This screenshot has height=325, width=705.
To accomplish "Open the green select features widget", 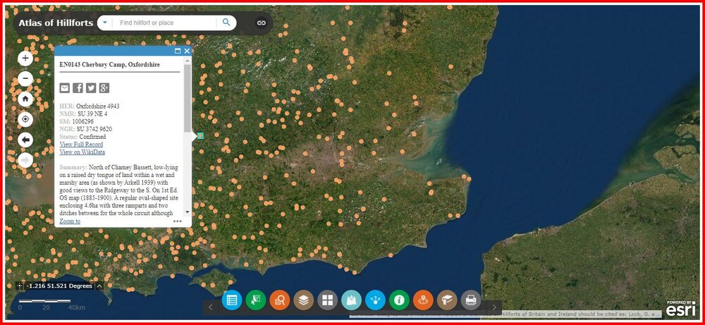I will point(256,300).
